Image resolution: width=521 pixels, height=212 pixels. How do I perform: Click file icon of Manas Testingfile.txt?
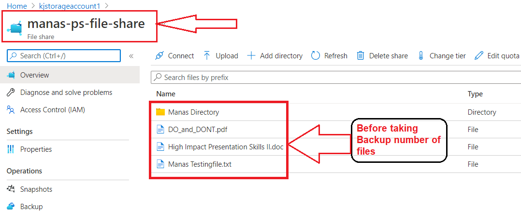pyautogui.click(x=160, y=164)
